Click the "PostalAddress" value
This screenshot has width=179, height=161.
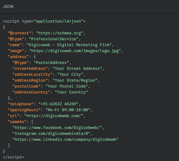[51, 62]
